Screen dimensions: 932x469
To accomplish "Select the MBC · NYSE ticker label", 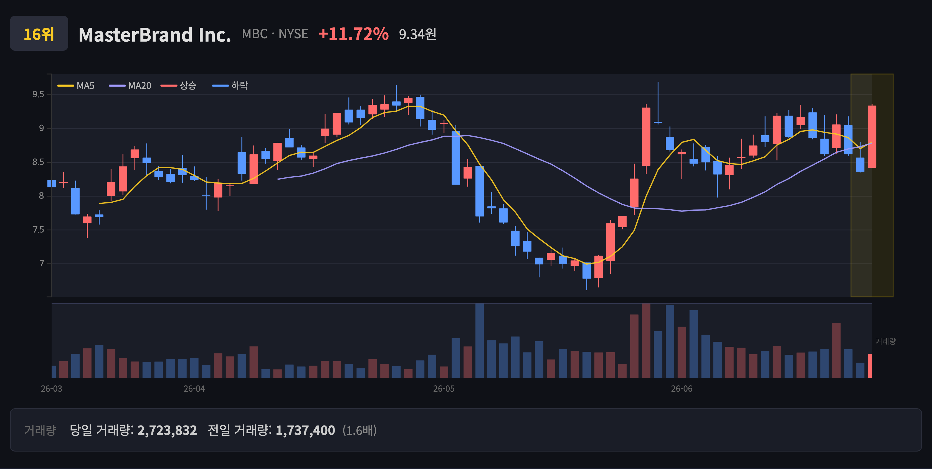I will coord(275,34).
